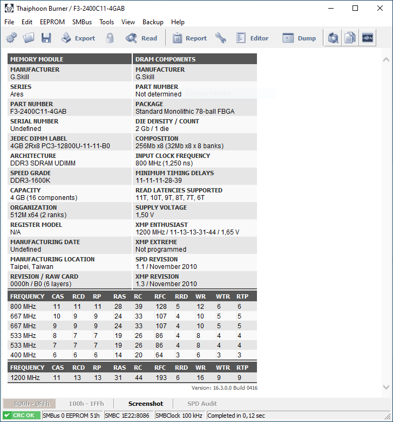Open the Backup menu
Screen dimensions: 393x422
point(153,22)
